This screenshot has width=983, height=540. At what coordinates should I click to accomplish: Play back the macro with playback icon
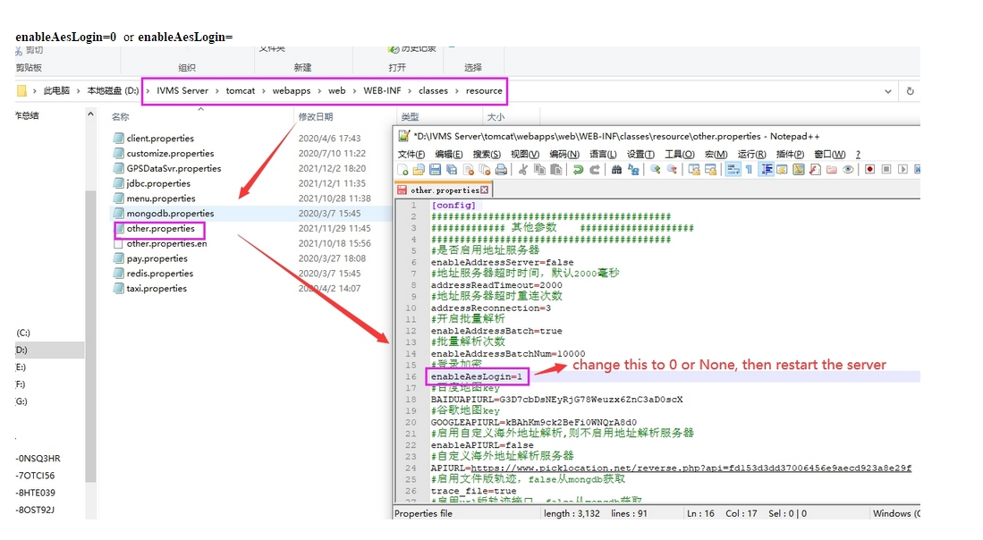(902, 170)
